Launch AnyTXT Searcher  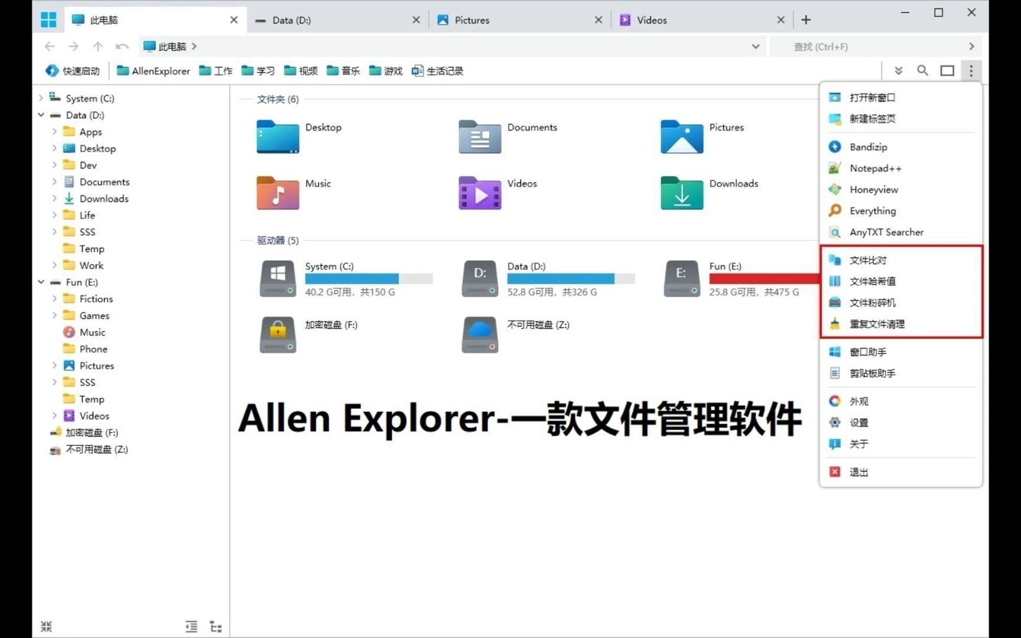point(886,232)
